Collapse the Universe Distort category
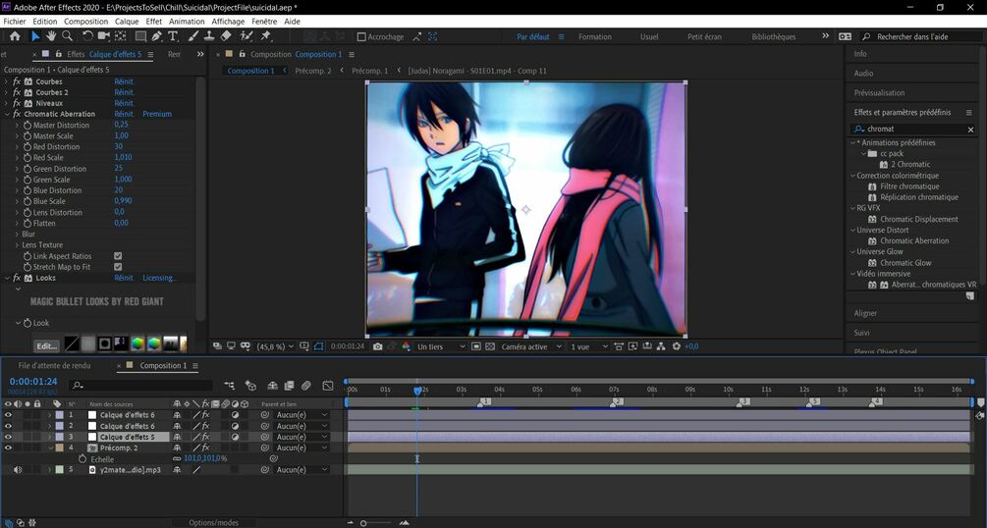The width and height of the screenshot is (987, 528). (x=852, y=230)
